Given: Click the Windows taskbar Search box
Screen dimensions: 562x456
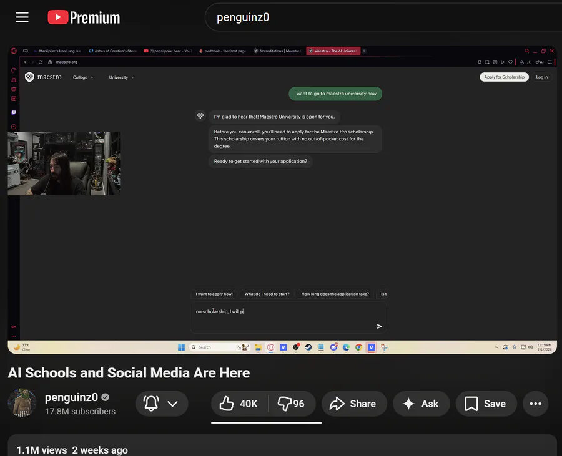Looking at the screenshot, I should [219, 347].
